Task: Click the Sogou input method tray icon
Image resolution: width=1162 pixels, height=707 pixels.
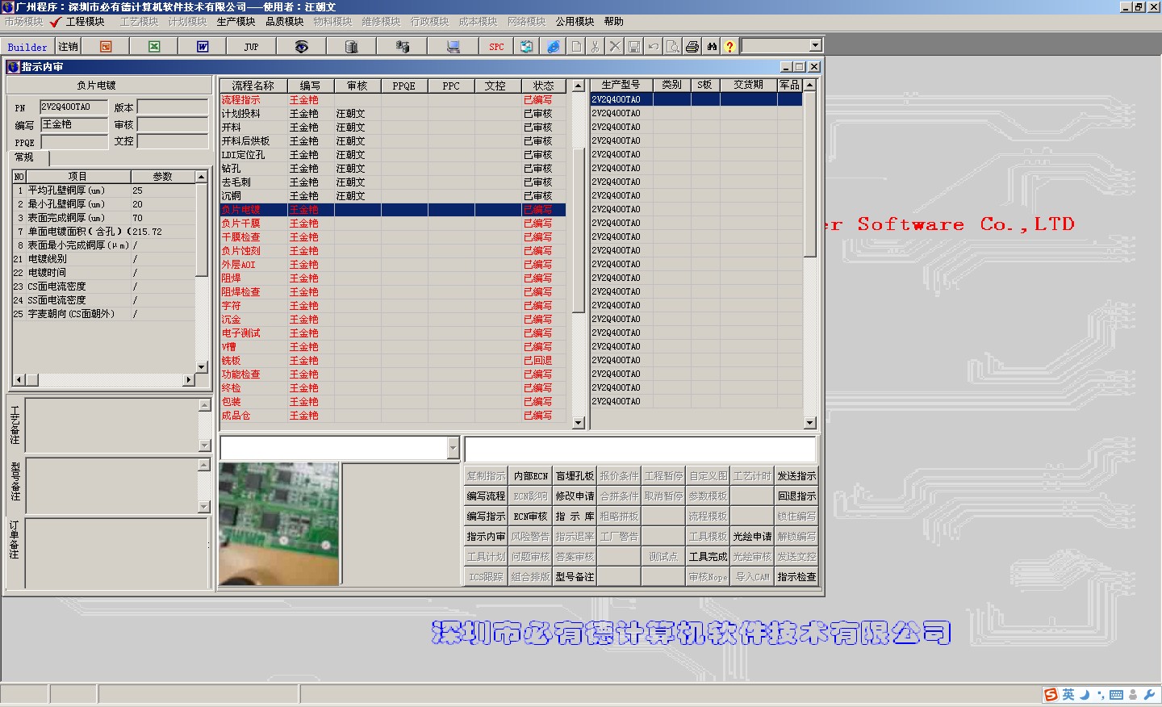Action: click(x=1050, y=695)
